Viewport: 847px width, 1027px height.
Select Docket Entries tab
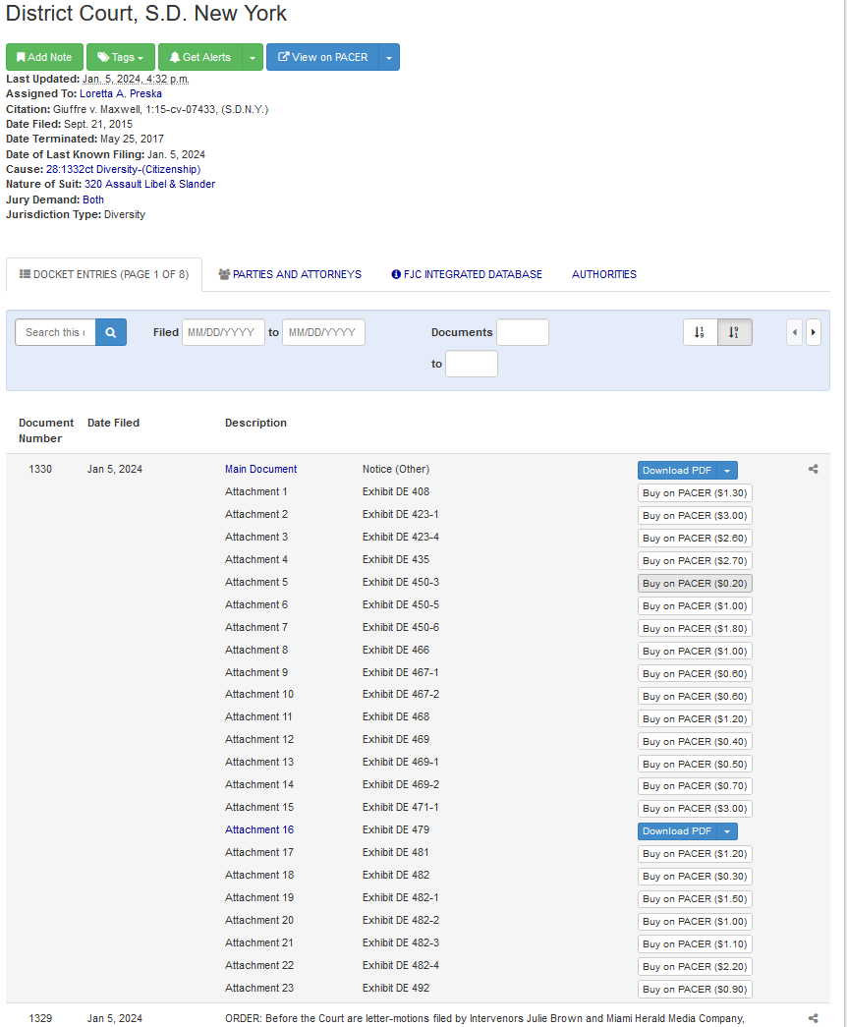pyautogui.click(x=104, y=274)
